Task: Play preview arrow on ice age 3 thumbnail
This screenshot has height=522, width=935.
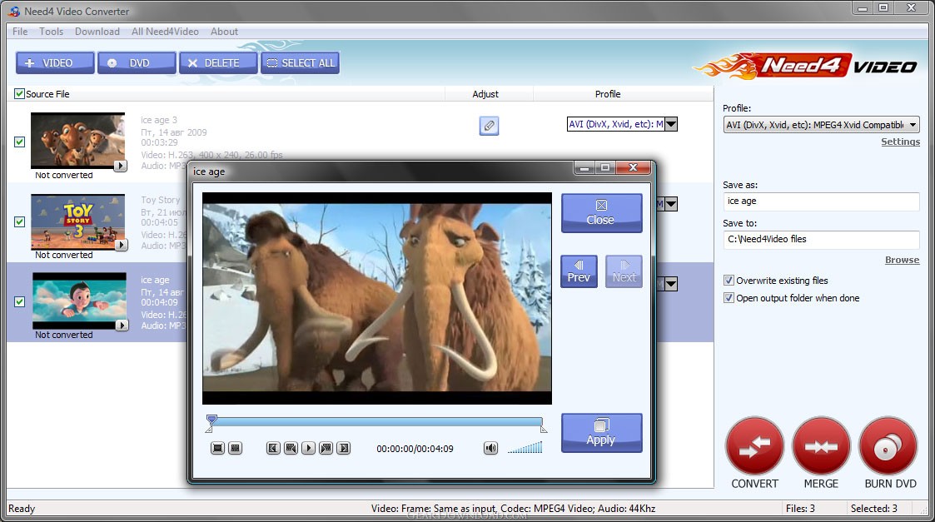Action: [121, 166]
